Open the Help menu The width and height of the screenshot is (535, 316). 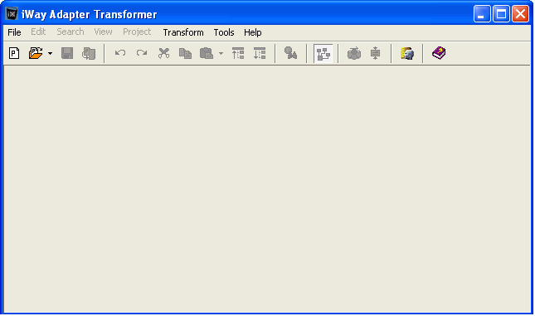click(253, 32)
